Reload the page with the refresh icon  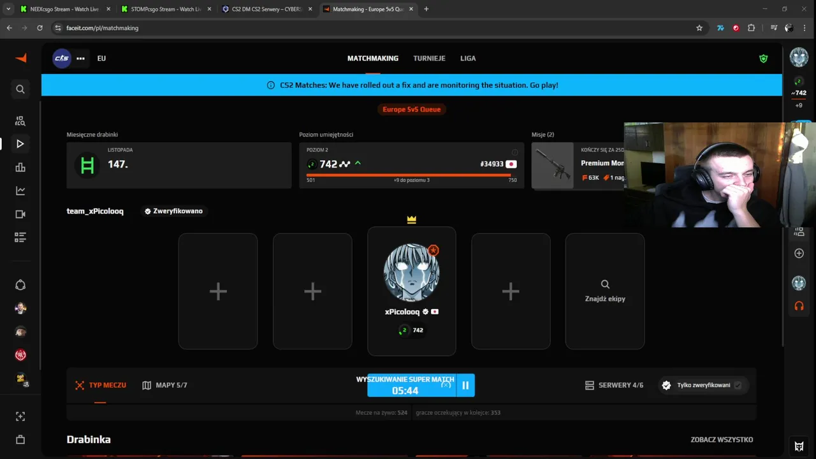click(40, 28)
